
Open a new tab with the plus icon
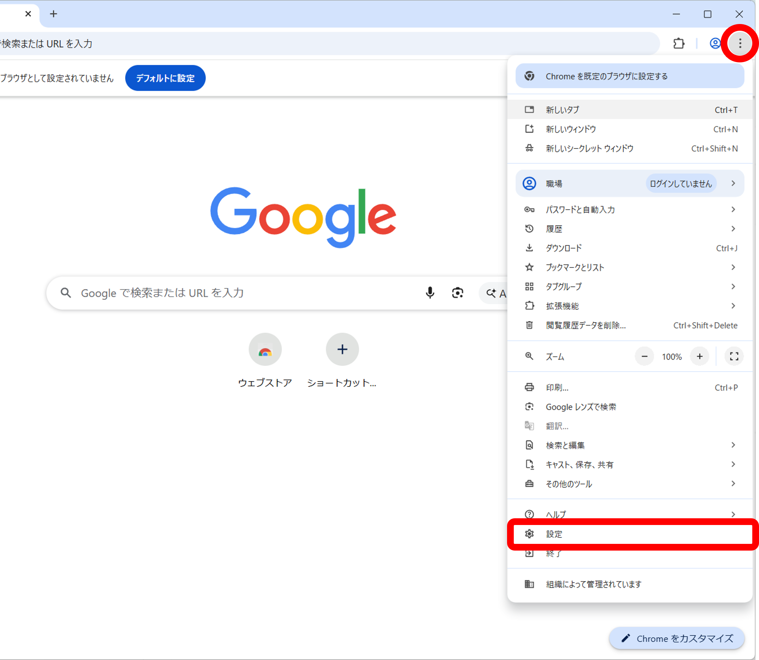click(x=54, y=14)
